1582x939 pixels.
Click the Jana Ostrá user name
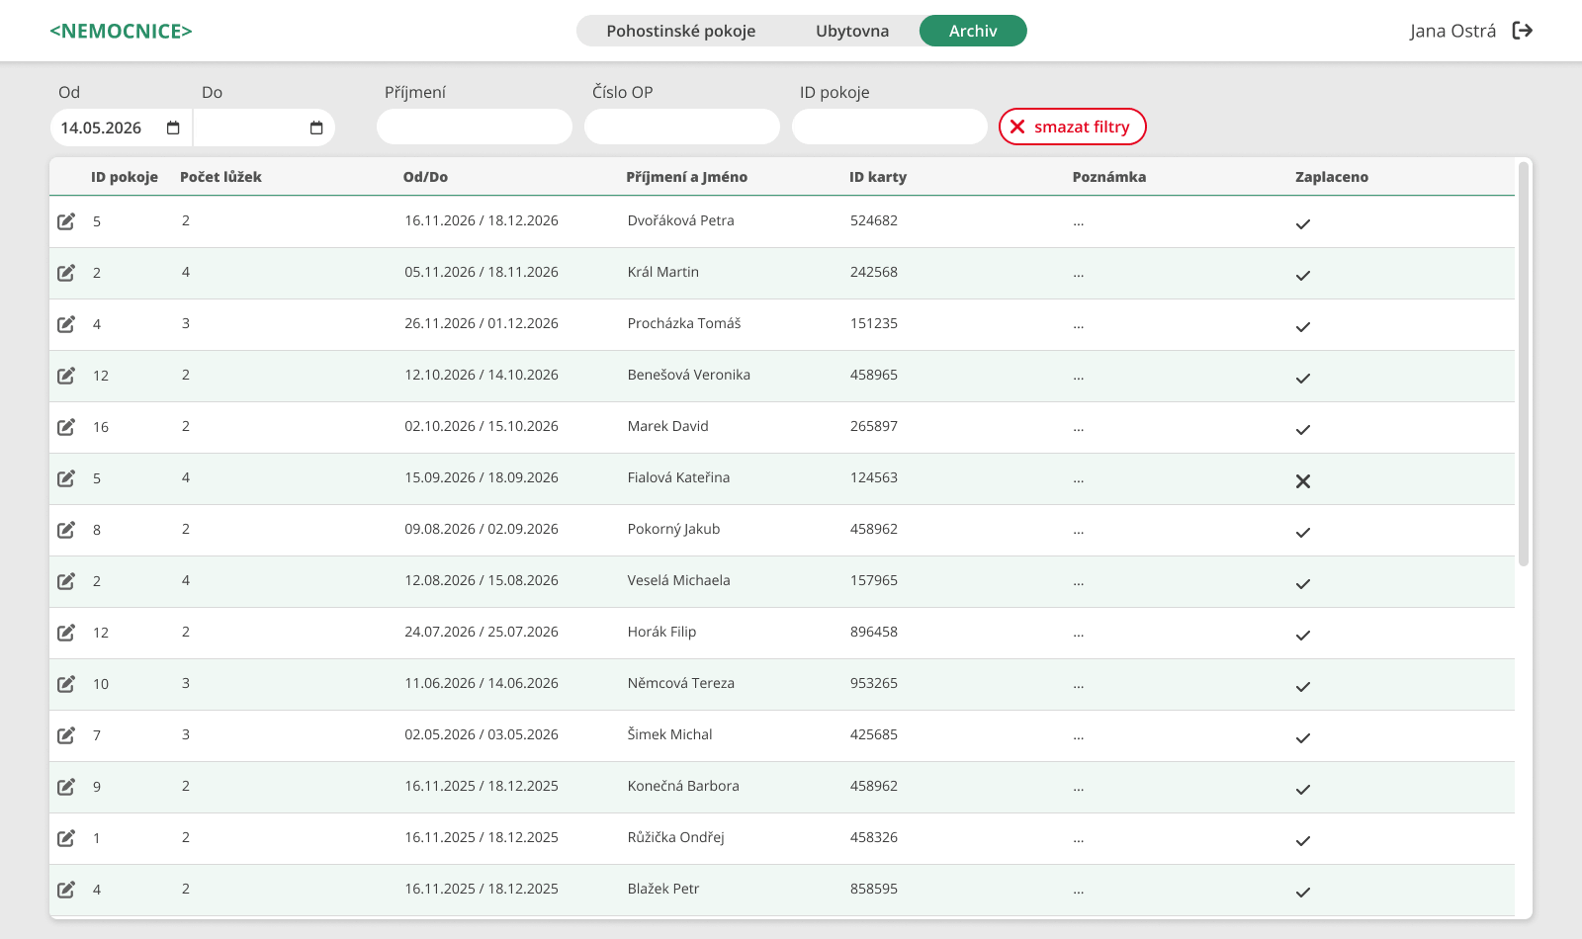point(1452,31)
